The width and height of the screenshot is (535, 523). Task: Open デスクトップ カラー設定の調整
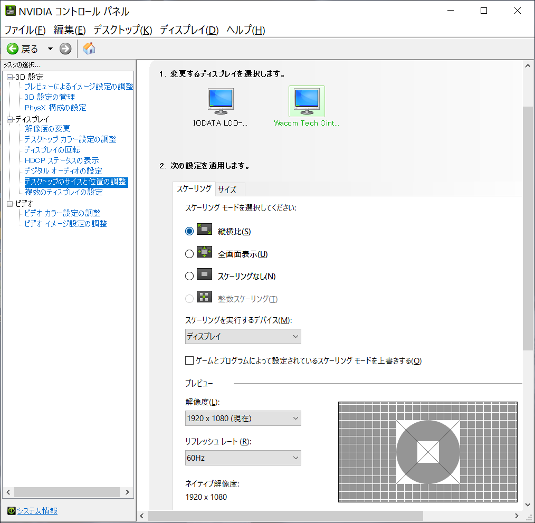click(x=70, y=139)
